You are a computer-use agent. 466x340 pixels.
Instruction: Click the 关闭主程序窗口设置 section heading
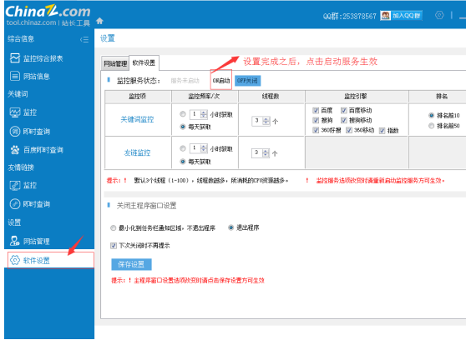pos(146,206)
